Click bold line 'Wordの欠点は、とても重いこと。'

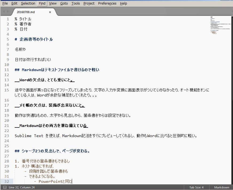point(45,80)
